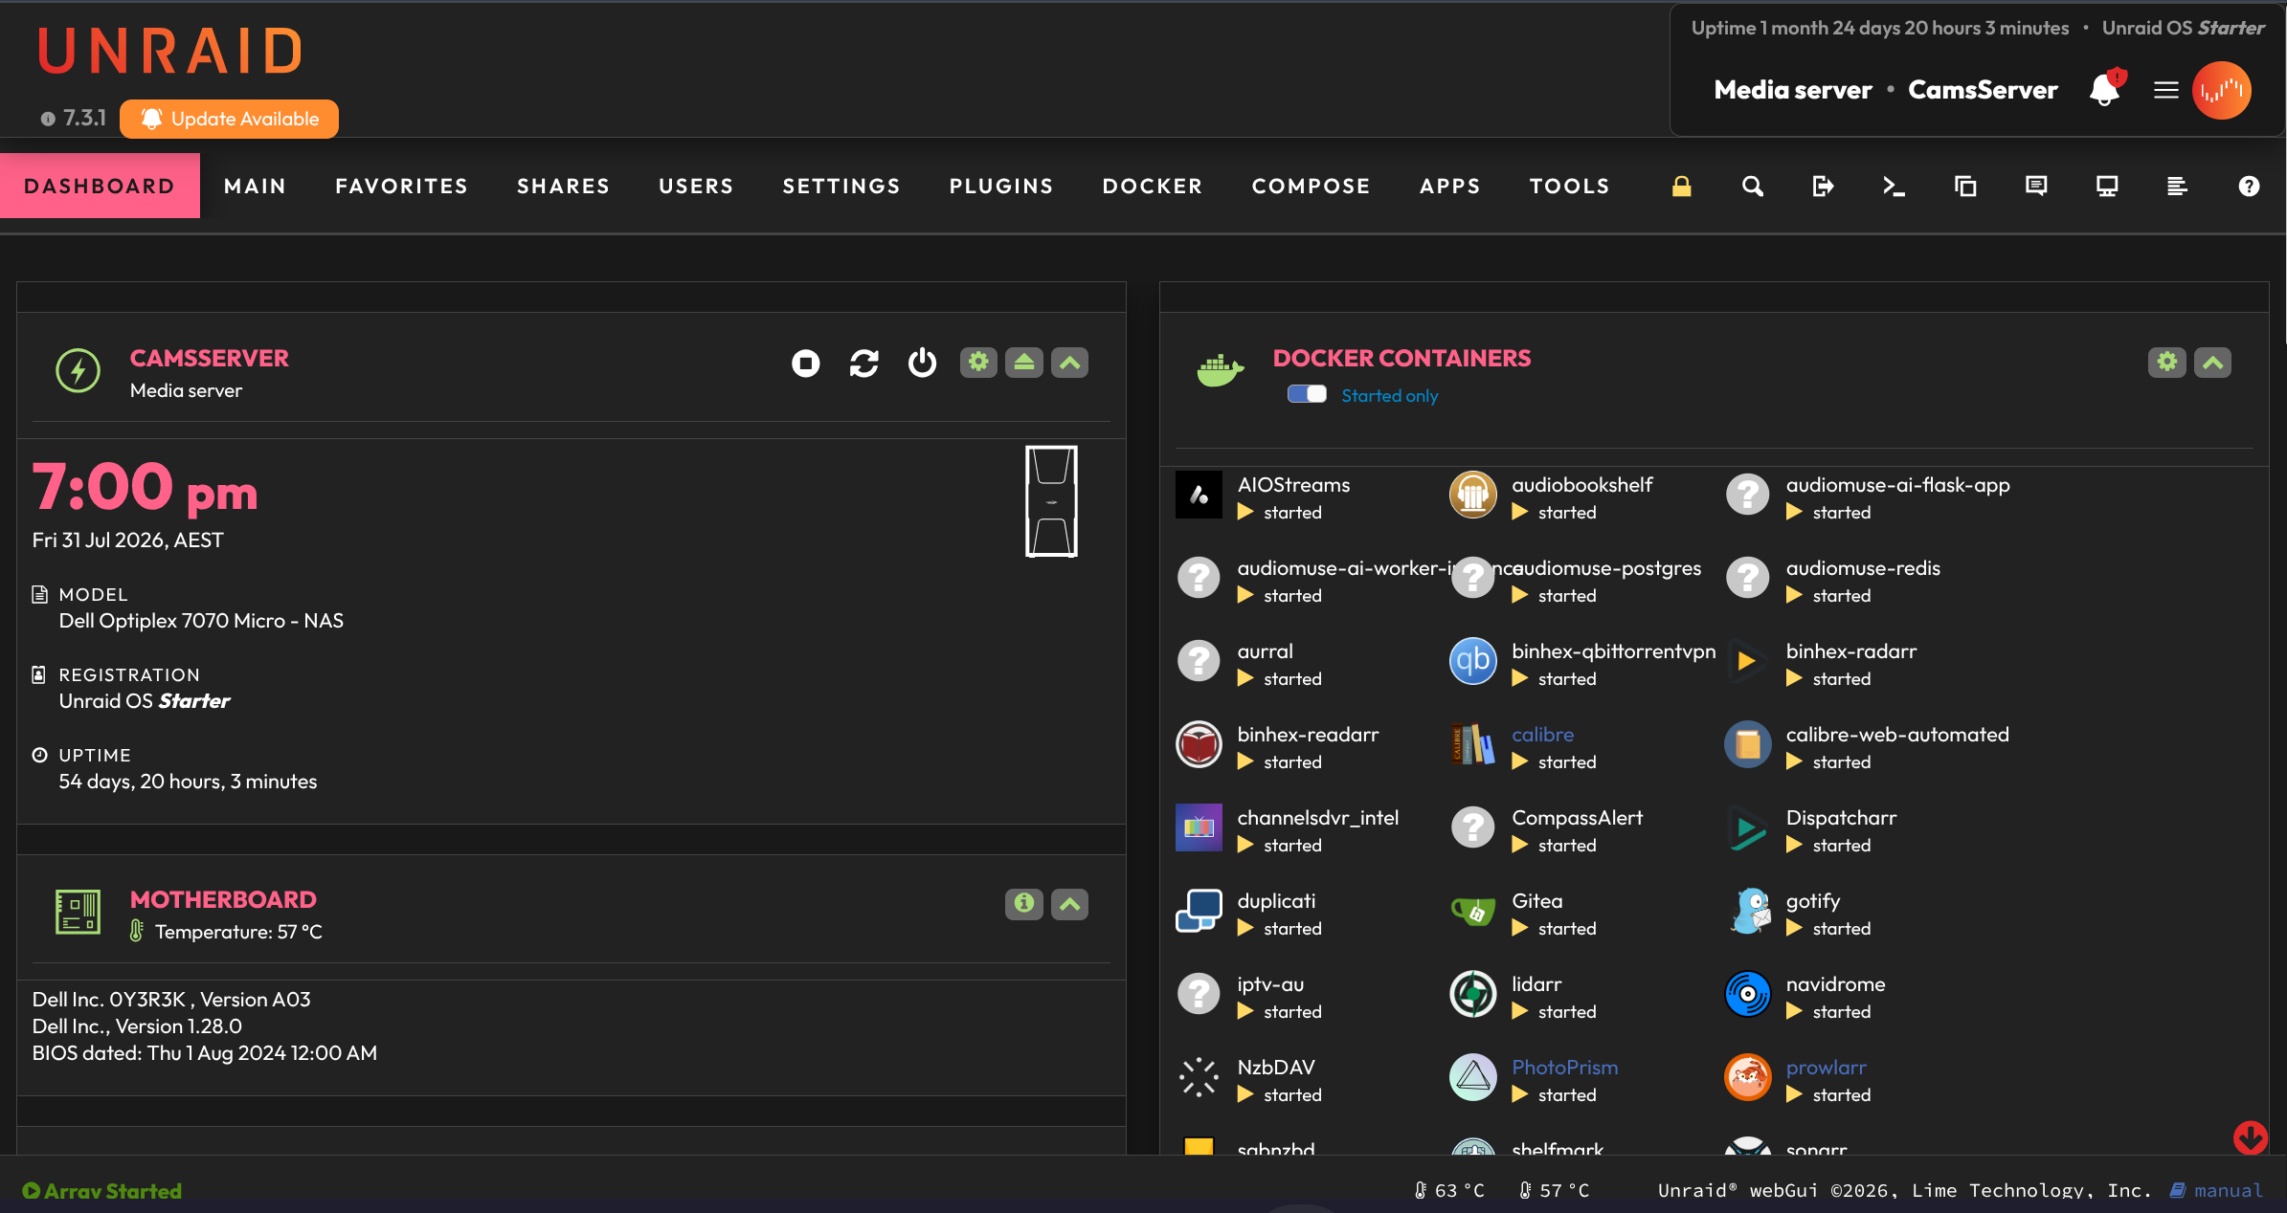Click the binhex-radarr container icon
Viewport: 2287px width, 1213px height.
pos(1748,661)
